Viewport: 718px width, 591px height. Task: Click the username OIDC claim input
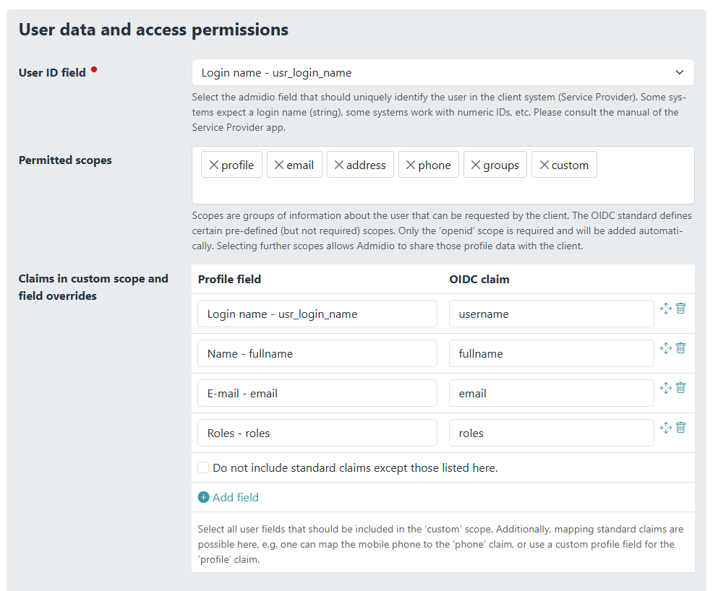[x=551, y=314]
